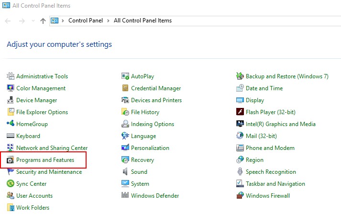The image size is (341, 223).
Task: Go to Control Panel breadcrumb item
Action: pos(86,21)
